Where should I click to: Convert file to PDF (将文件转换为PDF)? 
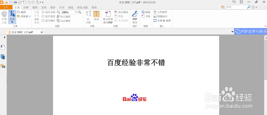pyautogui.click(x=108, y=17)
